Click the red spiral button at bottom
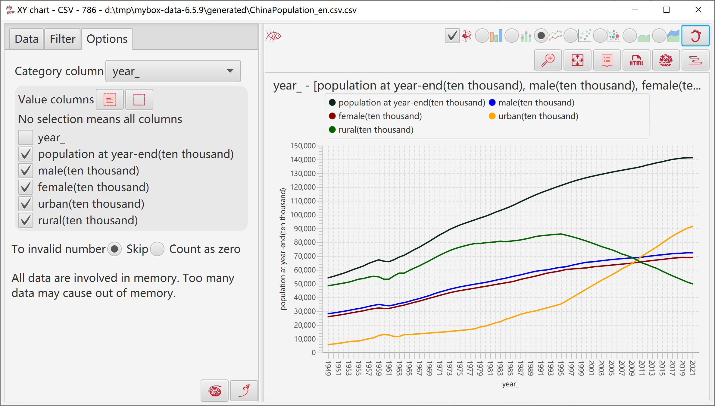This screenshot has width=715, height=406. pyautogui.click(x=215, y=391)
